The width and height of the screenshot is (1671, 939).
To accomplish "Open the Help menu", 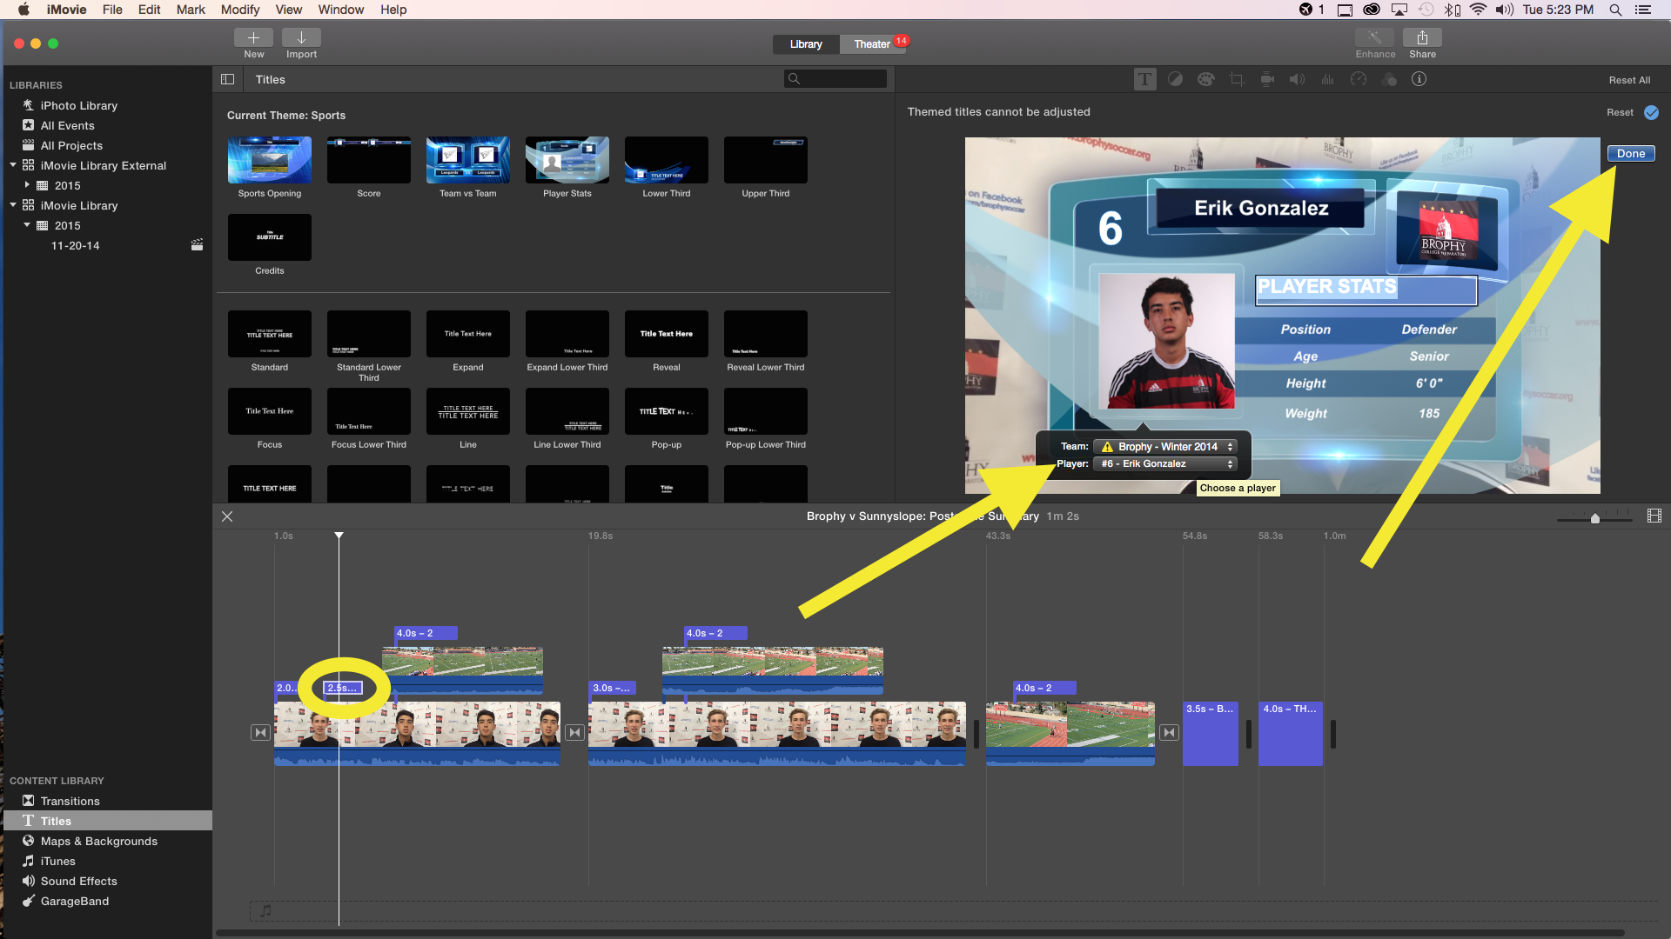I will [393, 10].
